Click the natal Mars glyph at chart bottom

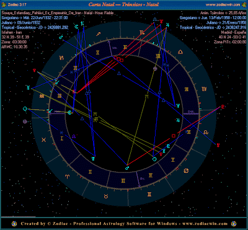[x=127, y=168]
